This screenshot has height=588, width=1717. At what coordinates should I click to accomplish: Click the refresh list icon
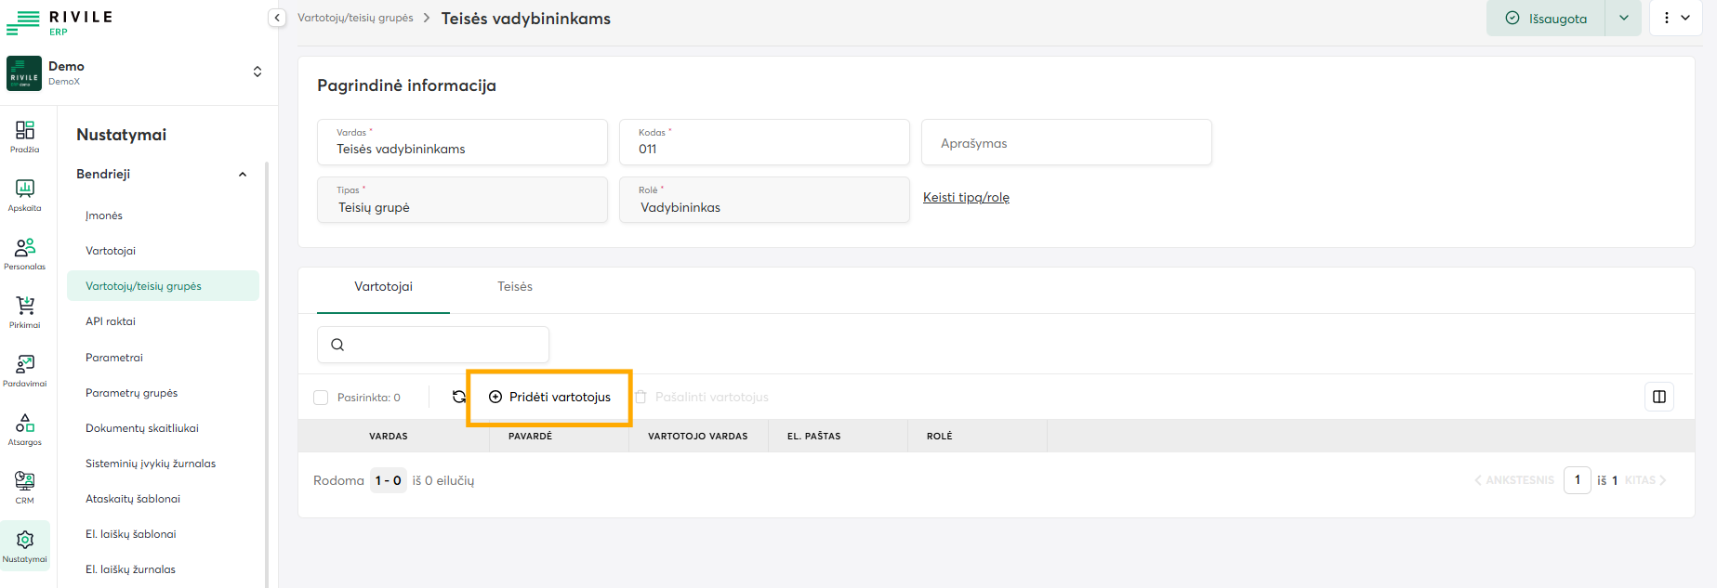[459, 397]
